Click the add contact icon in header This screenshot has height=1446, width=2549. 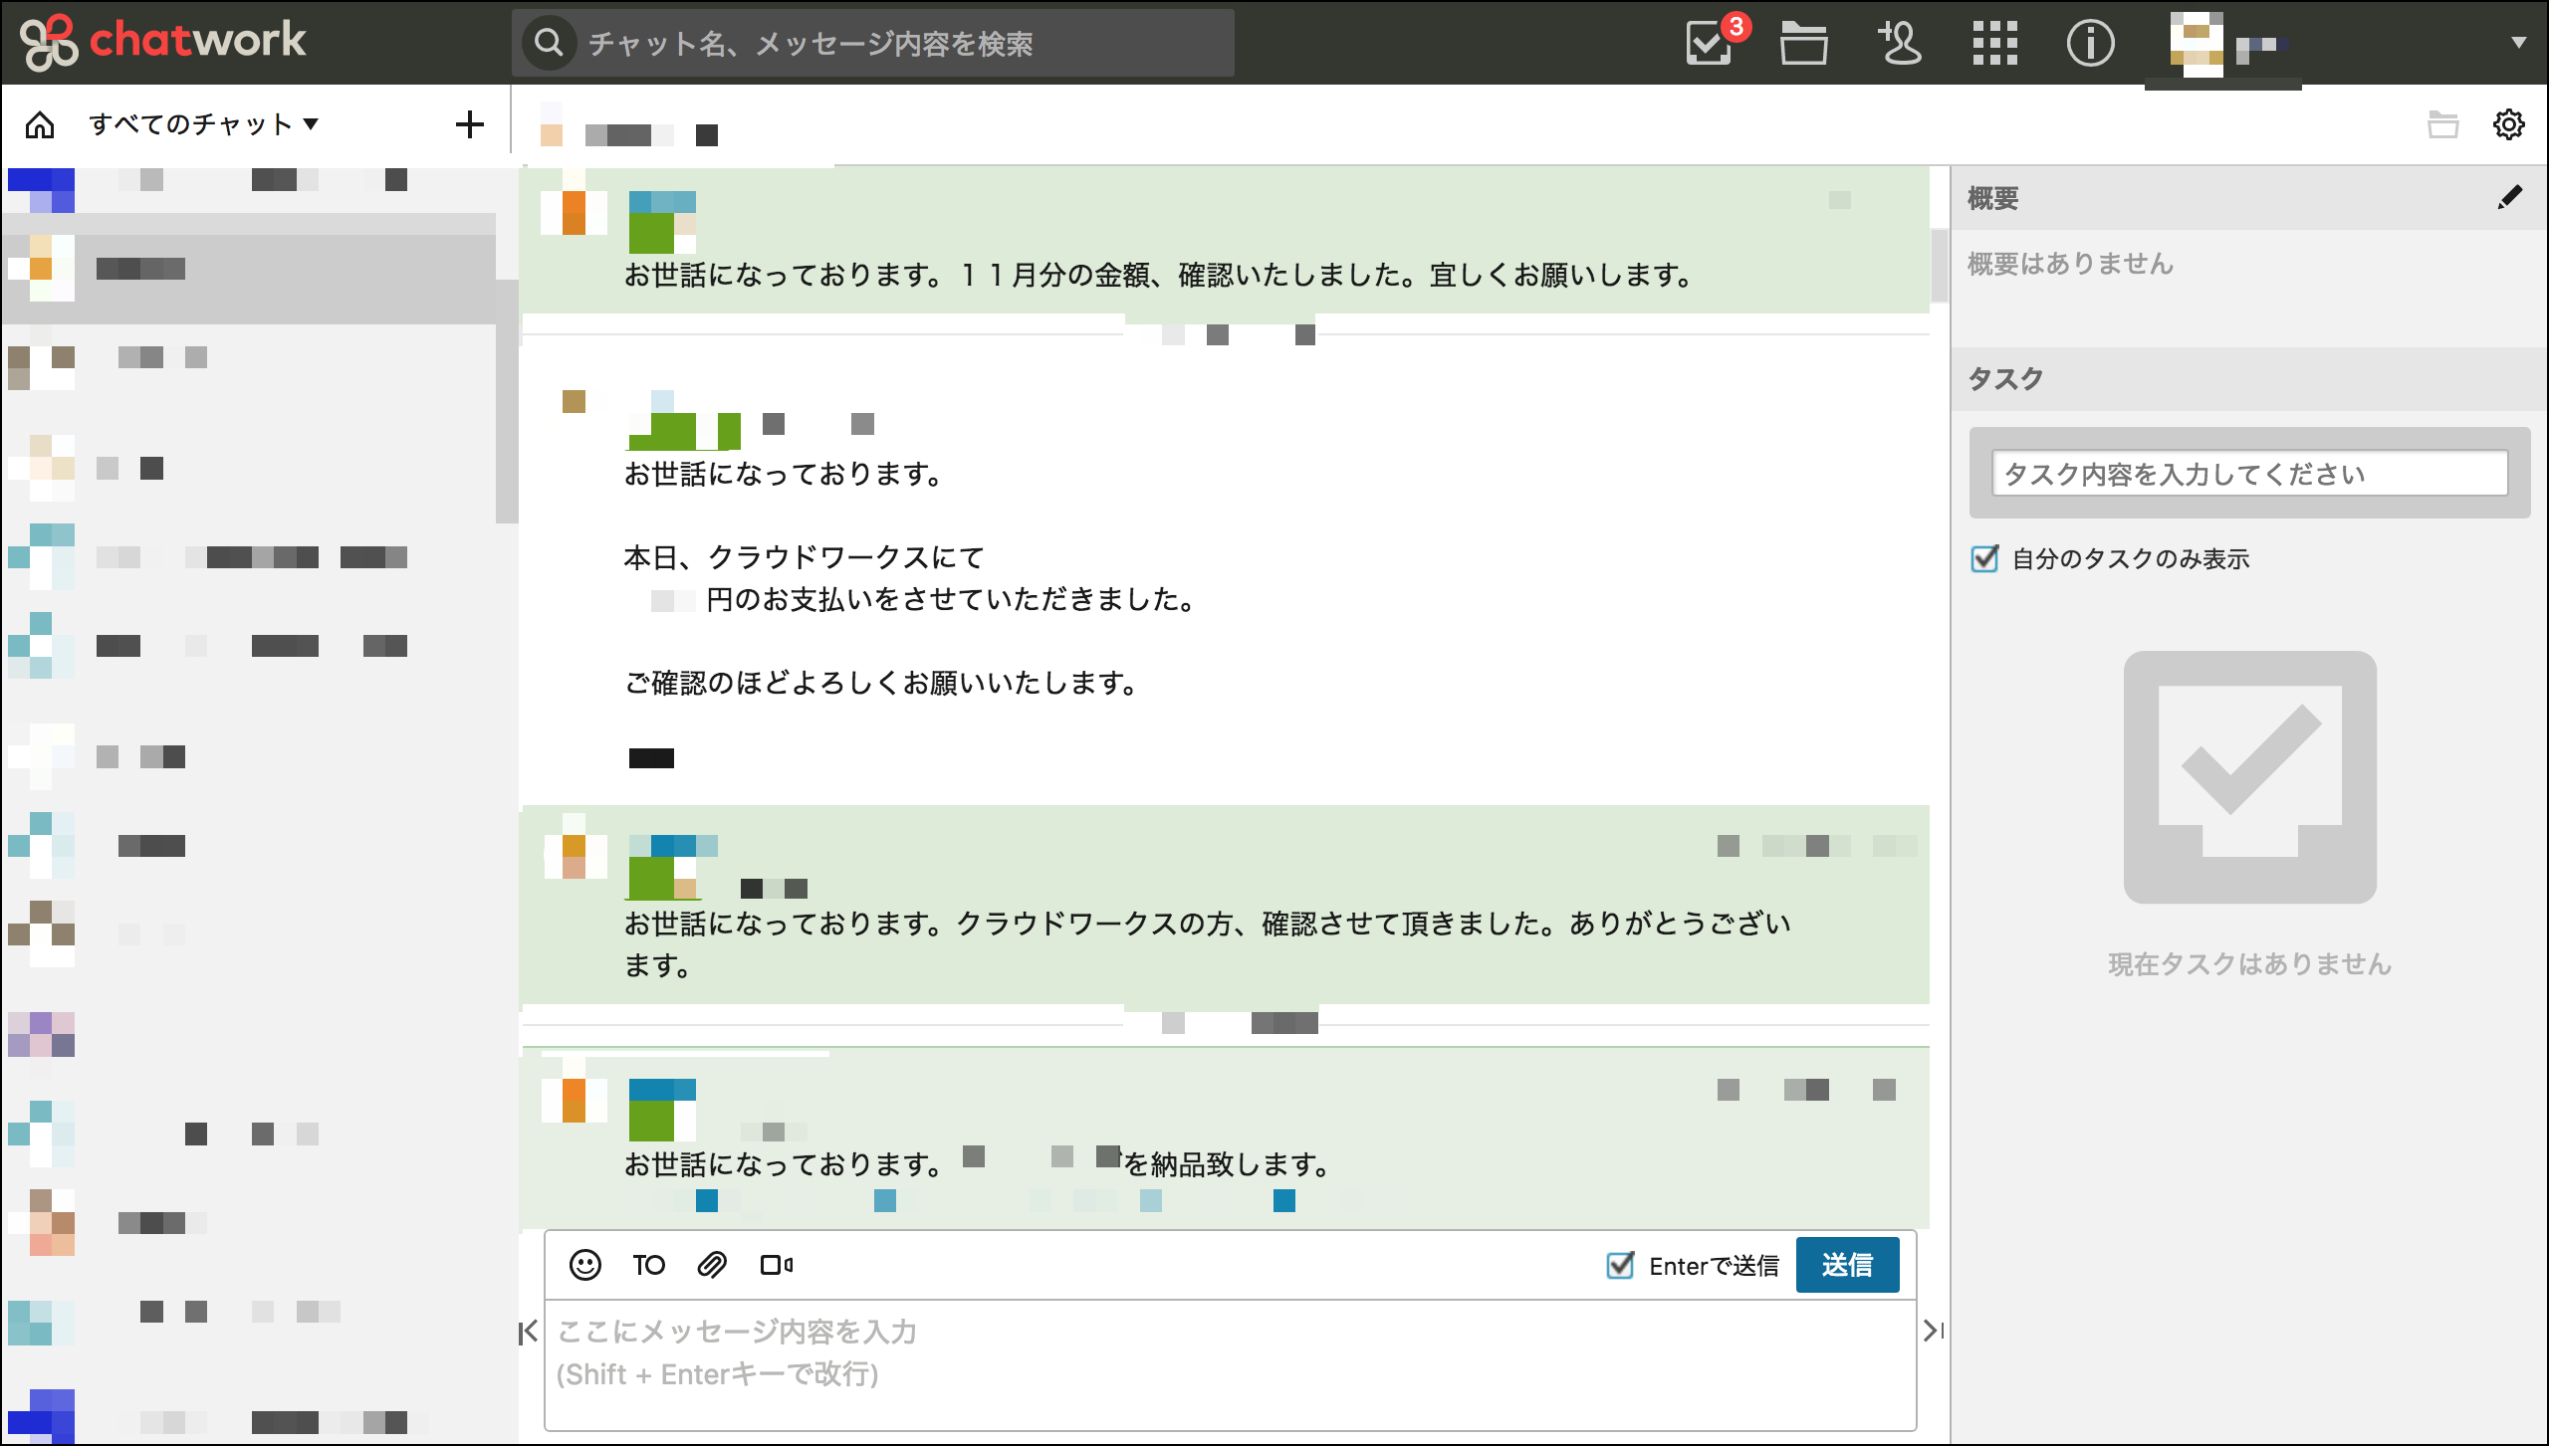tap(1899, 44)
